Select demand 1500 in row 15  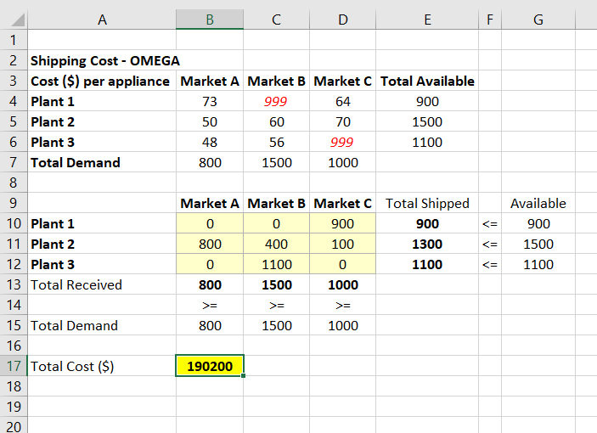tap(276, 325)
